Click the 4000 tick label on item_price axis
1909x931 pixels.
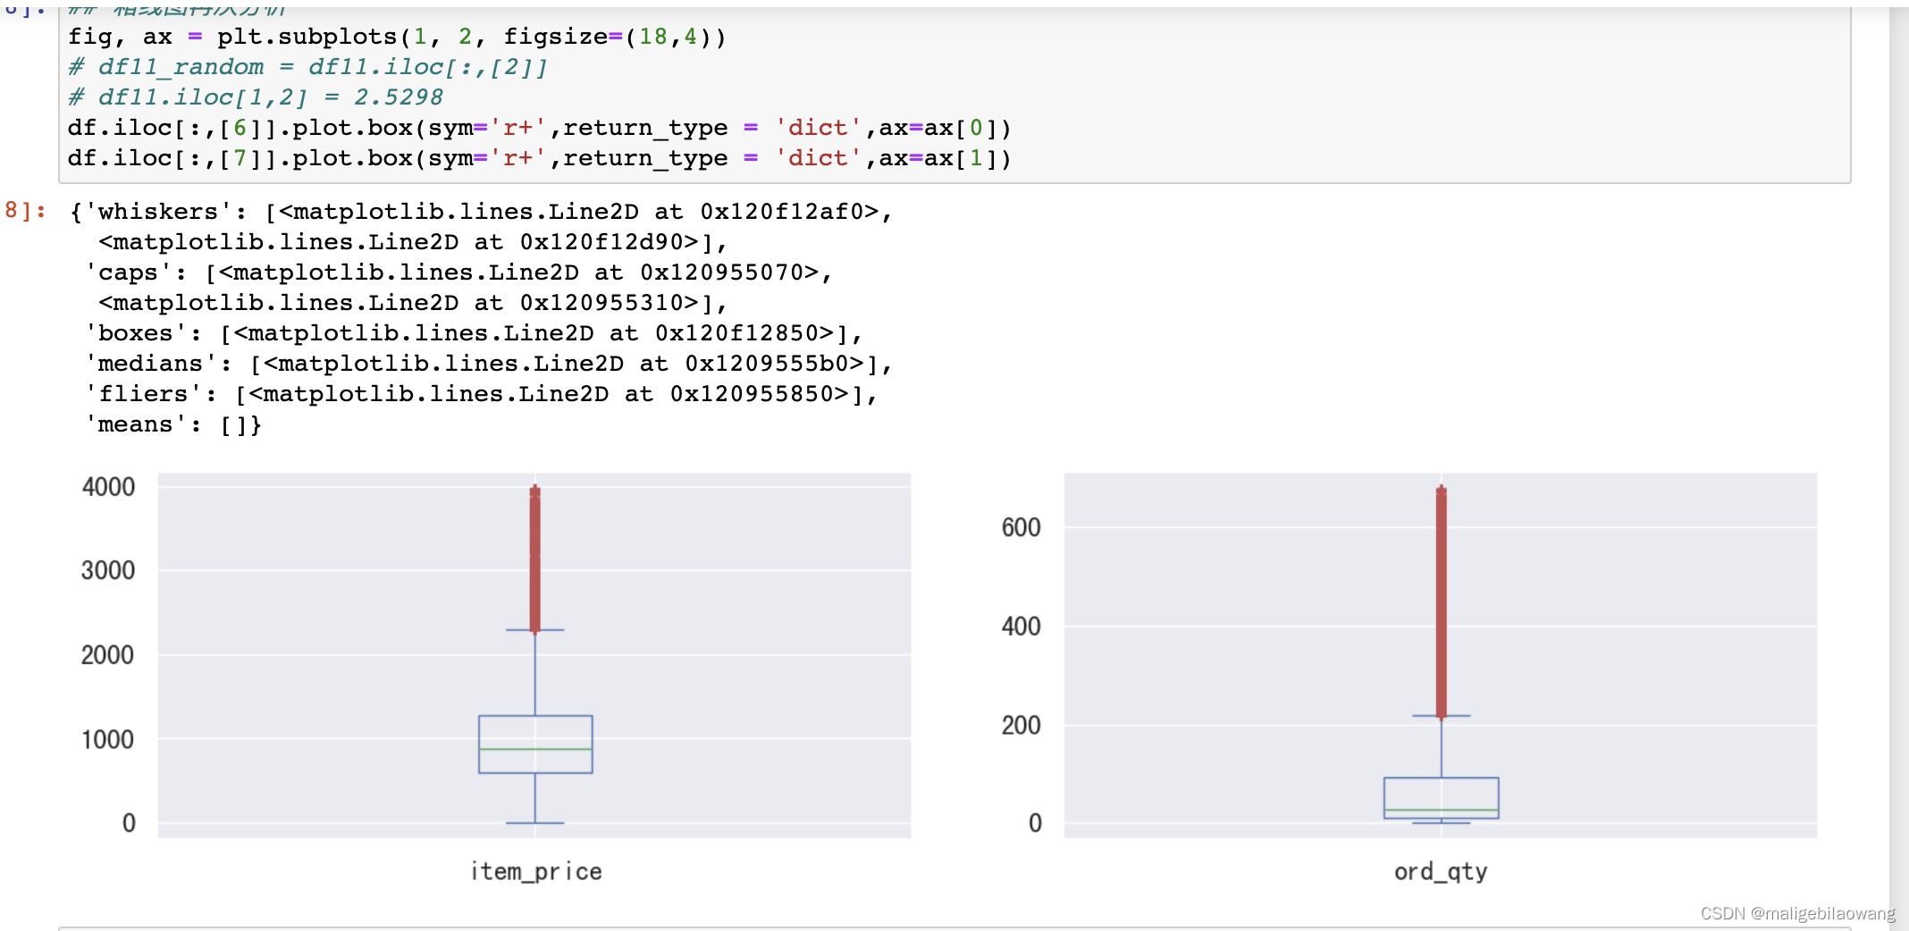tap(108, 487)
